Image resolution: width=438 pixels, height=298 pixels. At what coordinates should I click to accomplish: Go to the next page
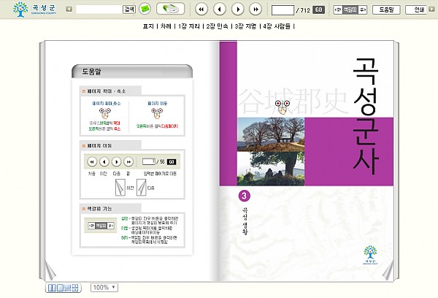[238, 9]
